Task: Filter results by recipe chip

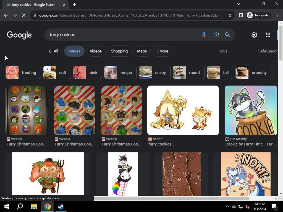Action: pyautogui.click(x=120, y=73)
